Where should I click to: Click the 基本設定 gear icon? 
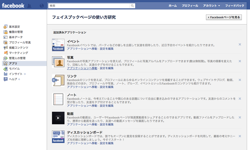click(5, 27)
